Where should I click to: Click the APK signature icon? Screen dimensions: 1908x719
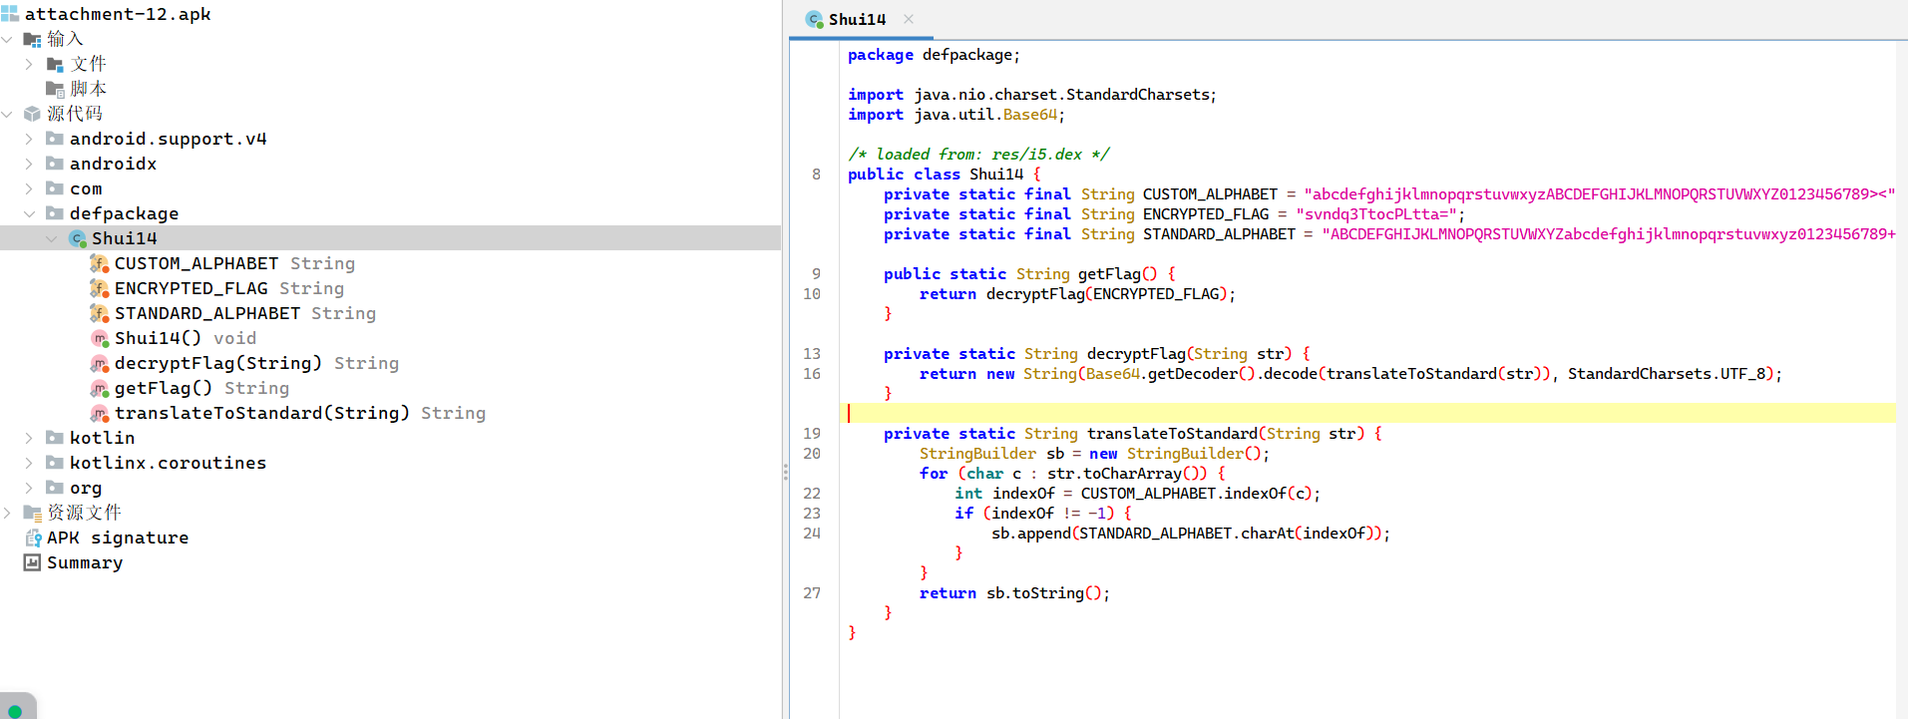point(33,538)
